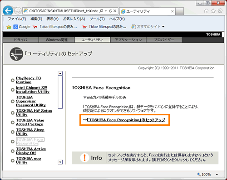Open TOSHIBA Supervisor Password Utility link
This screenshot has width=227, height=180.
[x=31, y=101]
